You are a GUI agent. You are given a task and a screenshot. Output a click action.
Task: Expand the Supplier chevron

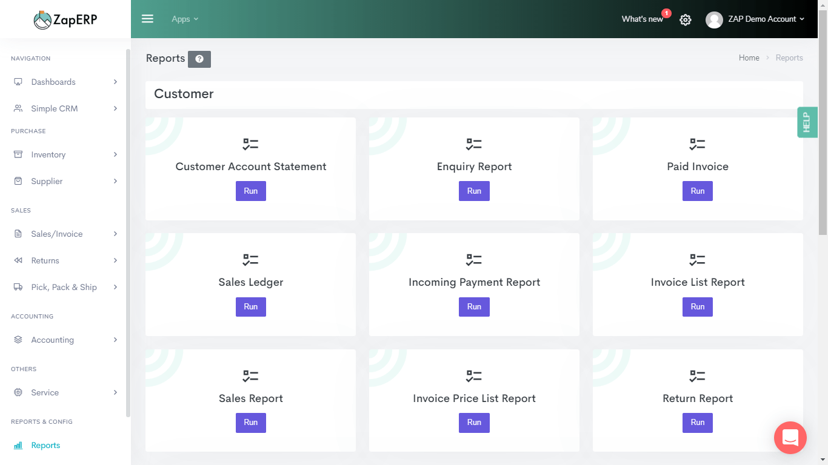(x=115, y=181)
